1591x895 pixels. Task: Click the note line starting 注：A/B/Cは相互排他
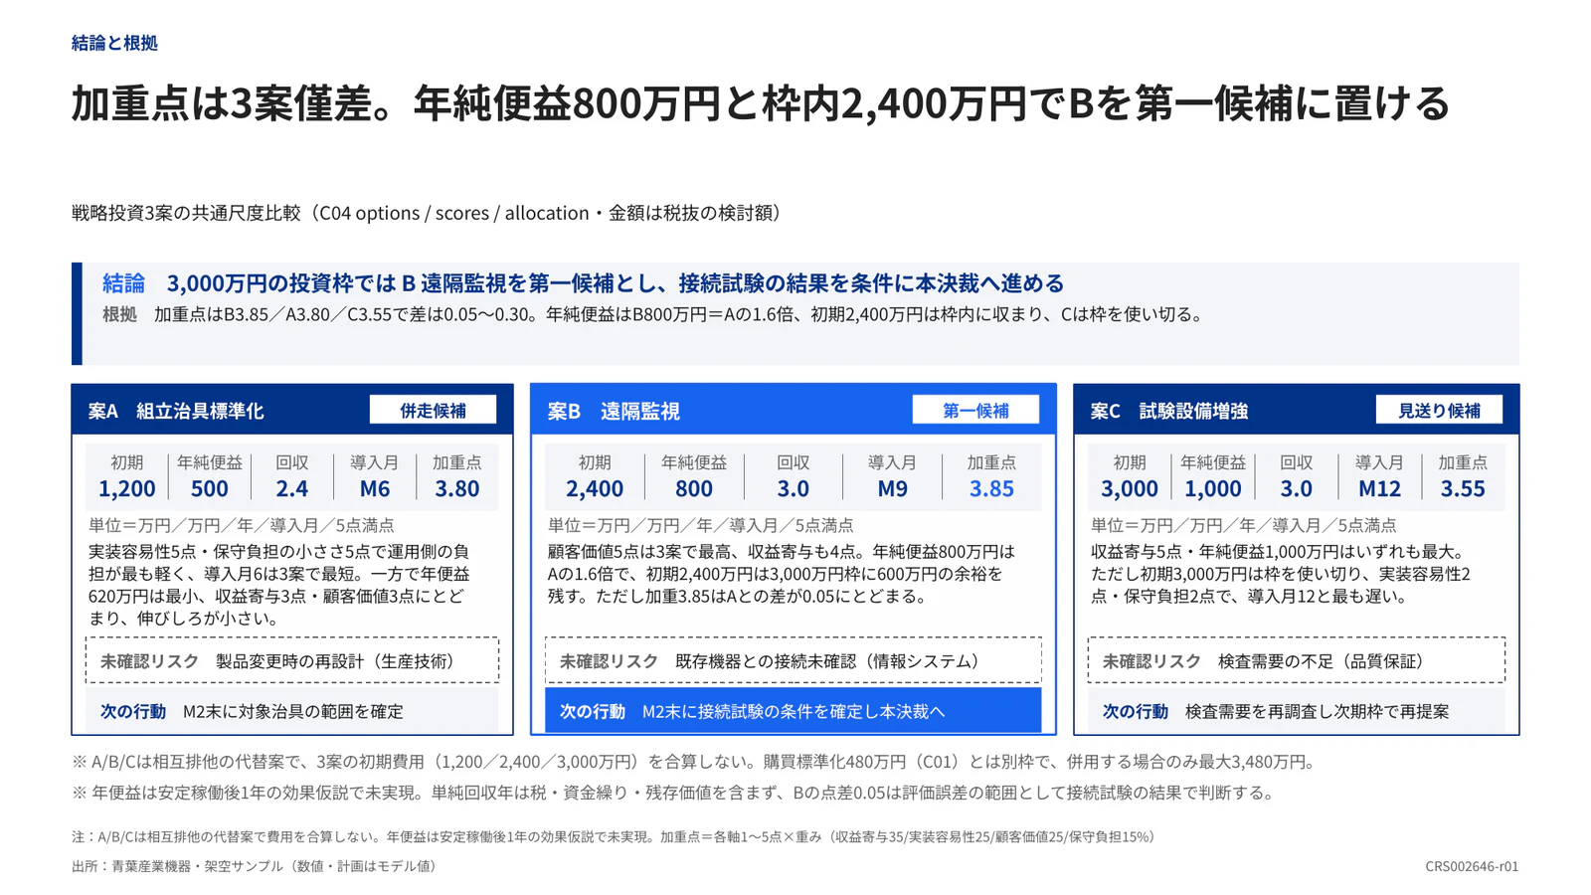coord(616,836)
